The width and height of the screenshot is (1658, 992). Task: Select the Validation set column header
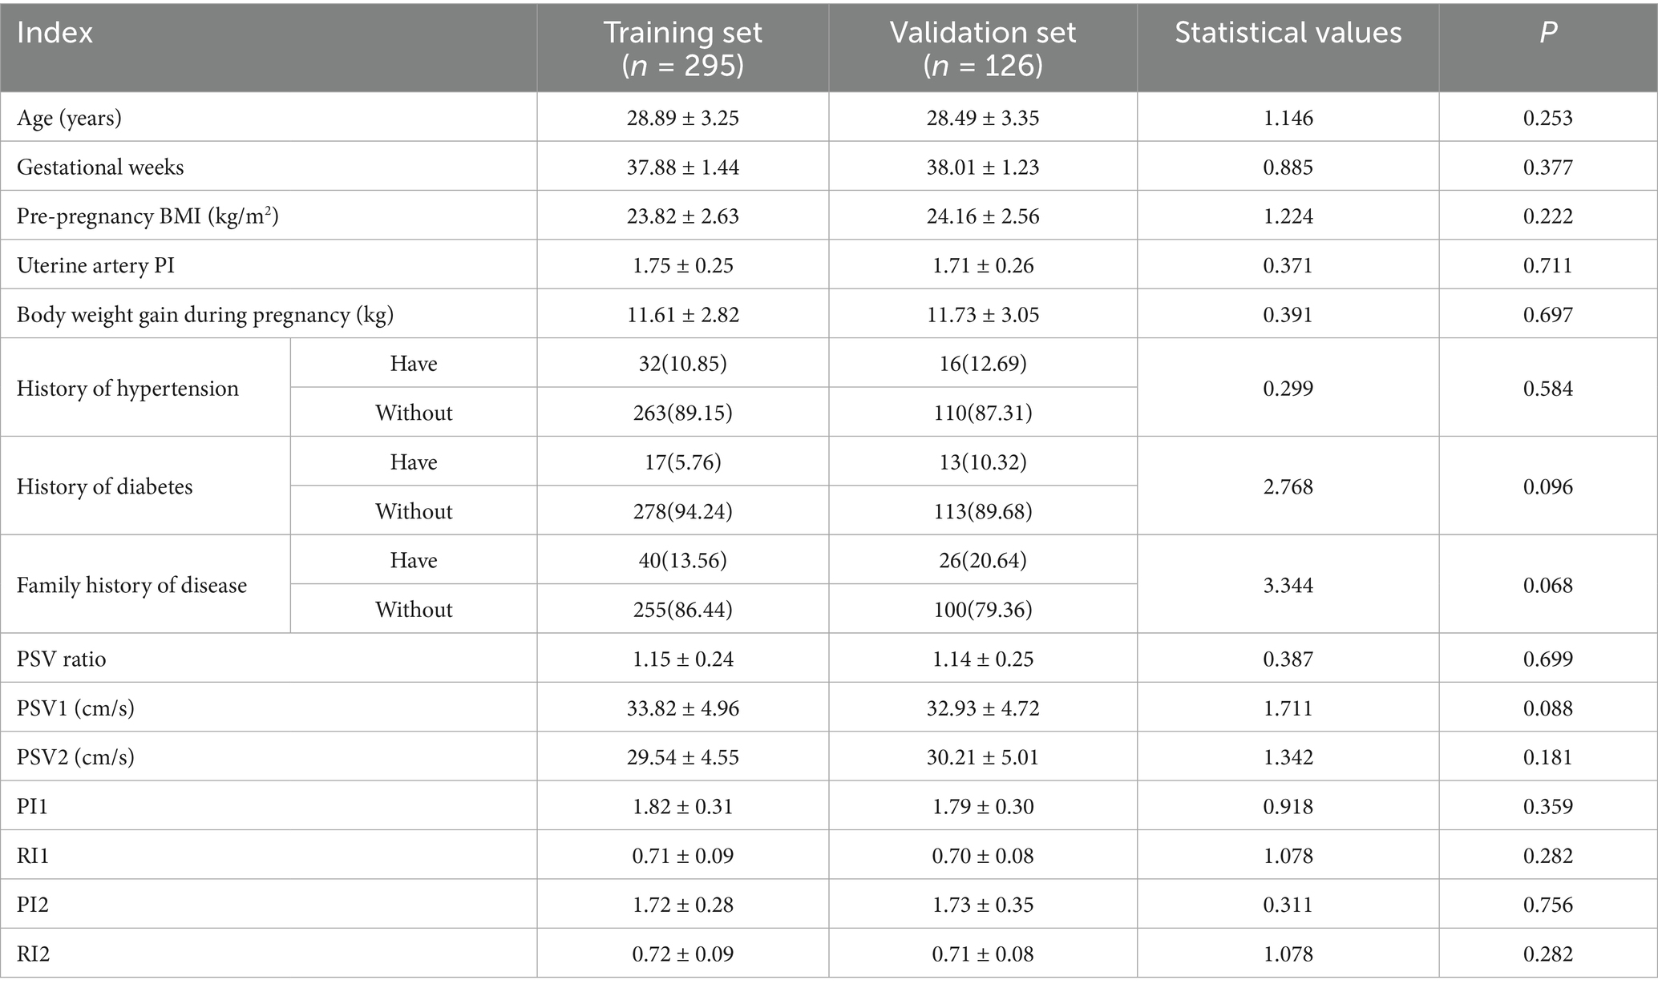tap(983, 48)
